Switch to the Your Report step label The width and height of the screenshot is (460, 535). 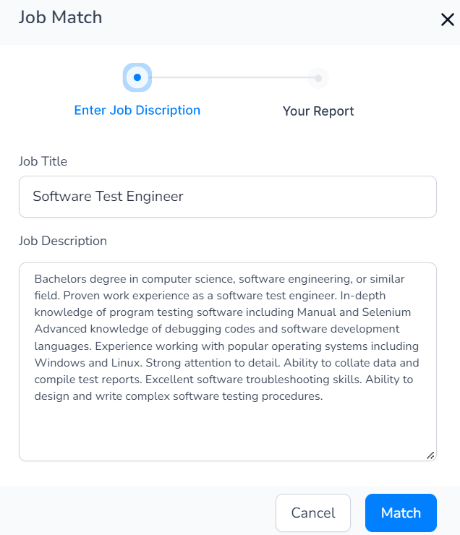[318, 111]
